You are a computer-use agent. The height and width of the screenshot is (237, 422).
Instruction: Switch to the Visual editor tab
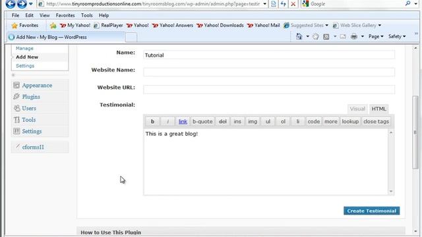pyautogui.click(x=357, y=109)
